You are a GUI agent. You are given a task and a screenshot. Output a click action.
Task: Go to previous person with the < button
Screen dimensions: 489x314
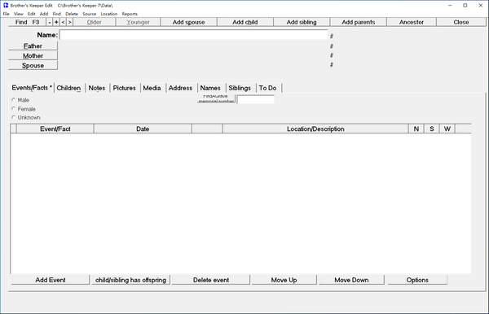click(x=63, y=22)
